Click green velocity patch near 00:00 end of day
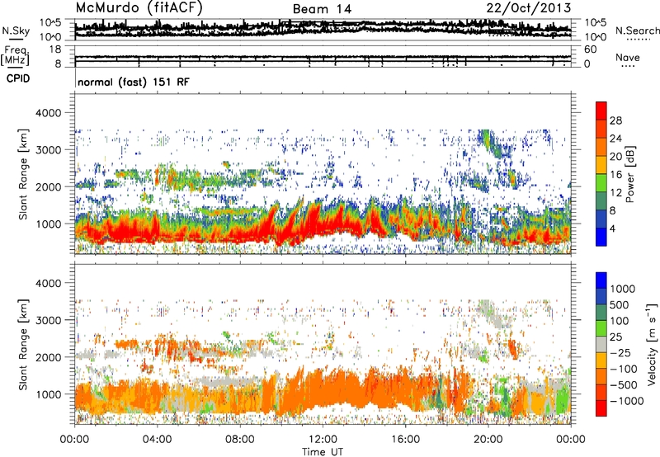 pos(562,398)
